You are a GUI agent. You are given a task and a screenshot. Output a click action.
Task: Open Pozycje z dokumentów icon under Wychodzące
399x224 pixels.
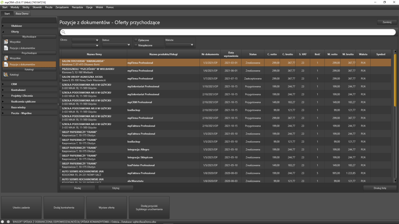pyautogui.click(x=6, y=48)
